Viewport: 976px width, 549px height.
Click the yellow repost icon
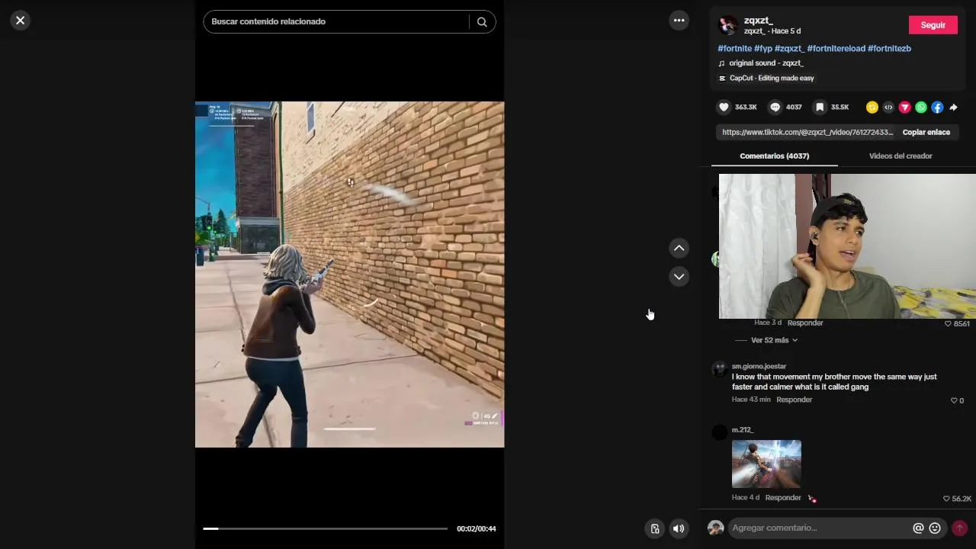coord(872,108)
